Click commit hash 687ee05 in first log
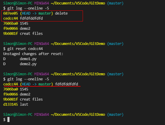Viewport: 165px width, 125px height. click(10, 13)
